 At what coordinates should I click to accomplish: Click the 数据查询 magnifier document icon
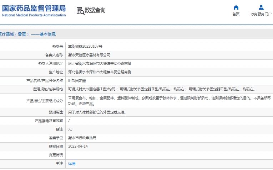pos(80,11)
